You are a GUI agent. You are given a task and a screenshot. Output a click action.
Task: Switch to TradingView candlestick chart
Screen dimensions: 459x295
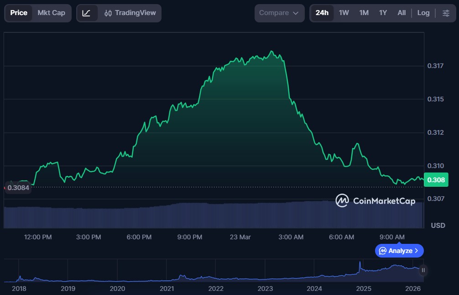[x=130, y=13]
